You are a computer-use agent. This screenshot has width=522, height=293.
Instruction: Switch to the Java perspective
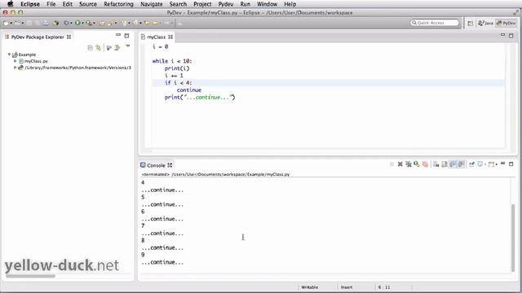pyautogui.click(x=485, y=23)
